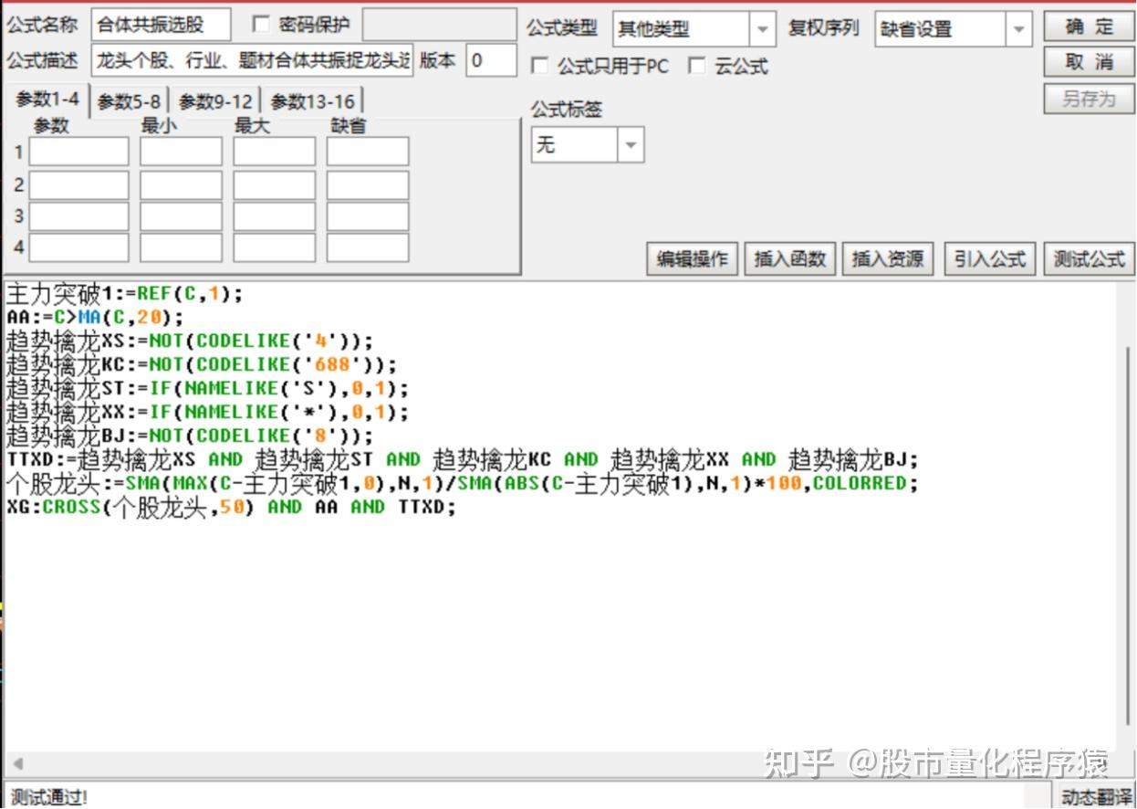Viewport: 1137px width, 809px height.
Task: Click the 测试通过! status message
Action: pyautogui.click(x=49, y=797)
